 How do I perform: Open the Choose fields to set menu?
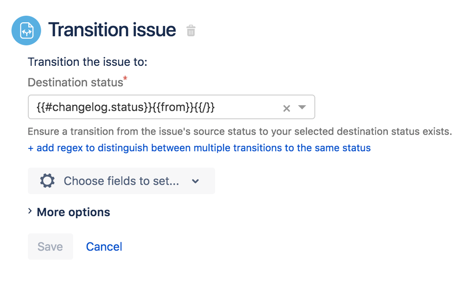pyautogui.click(x=121, y=181)
